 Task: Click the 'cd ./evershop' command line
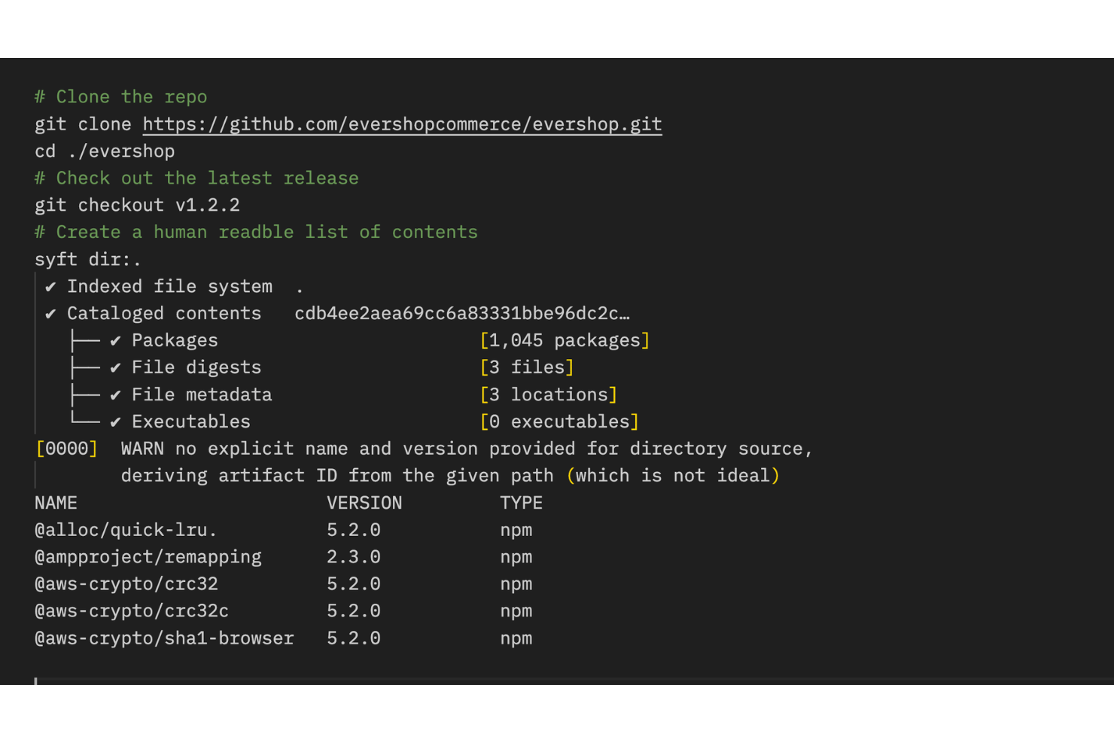pyautogui.click(x=105, y=151)
